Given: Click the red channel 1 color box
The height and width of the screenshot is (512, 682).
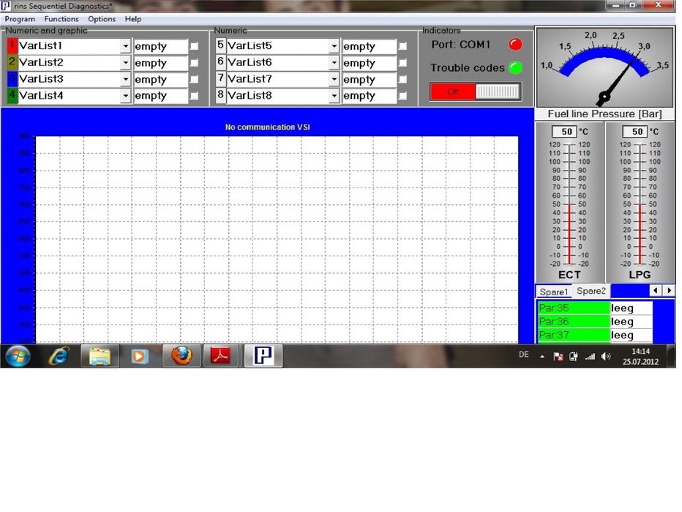Looking at the screenshot, I should point(12,45).
